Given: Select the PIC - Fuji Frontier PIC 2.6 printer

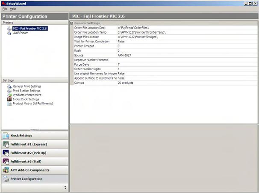Looking at the screenshot, I should pos(30,28).
